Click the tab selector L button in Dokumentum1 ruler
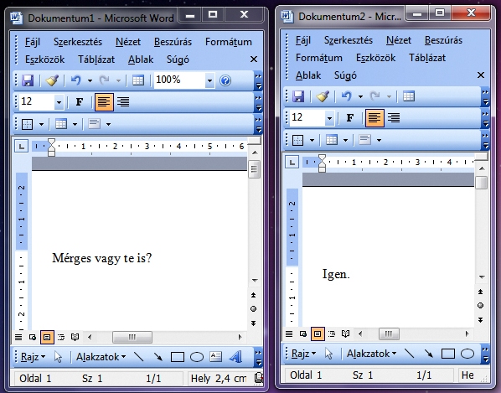Screen dimensions: 501x393 [x=22, y=147]
